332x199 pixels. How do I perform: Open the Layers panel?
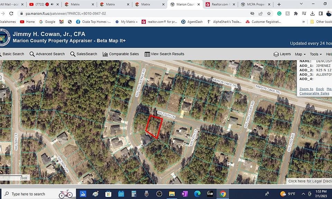click(282, 54)
